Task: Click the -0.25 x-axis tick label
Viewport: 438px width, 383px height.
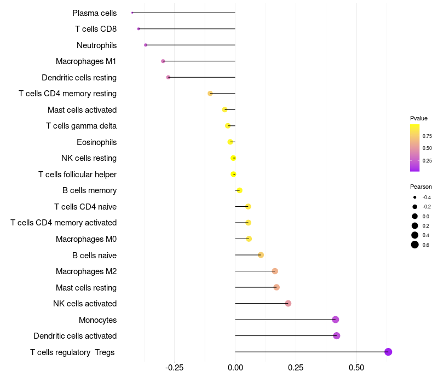Action: pyautogui.click(x=174, y=368)
